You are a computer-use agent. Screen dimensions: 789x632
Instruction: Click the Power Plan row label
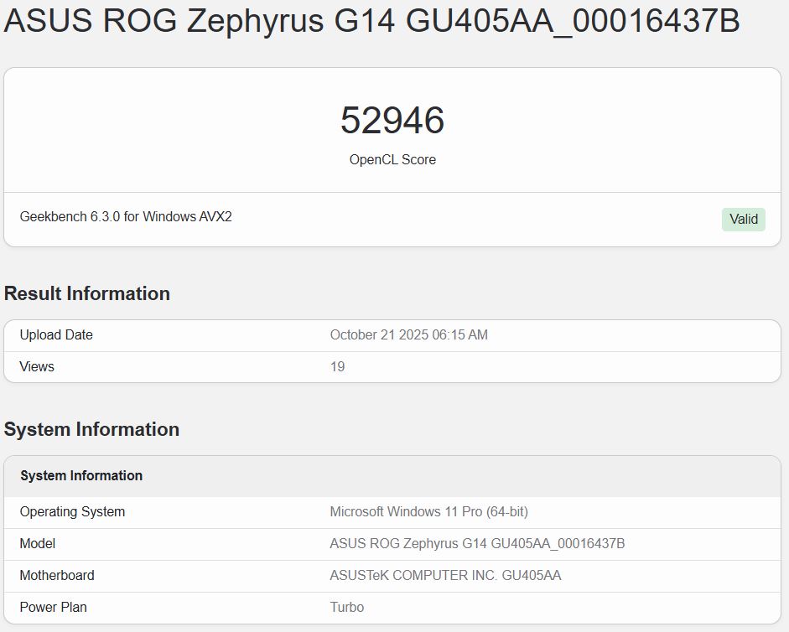point(54,608)
